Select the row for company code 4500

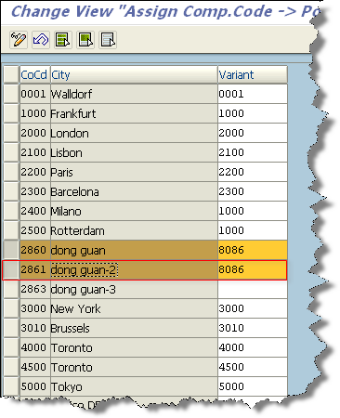tap(11, 367)
